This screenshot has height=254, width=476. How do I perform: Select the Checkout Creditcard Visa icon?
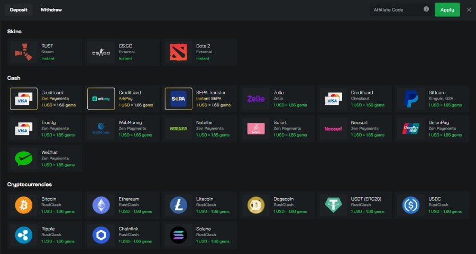click(333, 99)
